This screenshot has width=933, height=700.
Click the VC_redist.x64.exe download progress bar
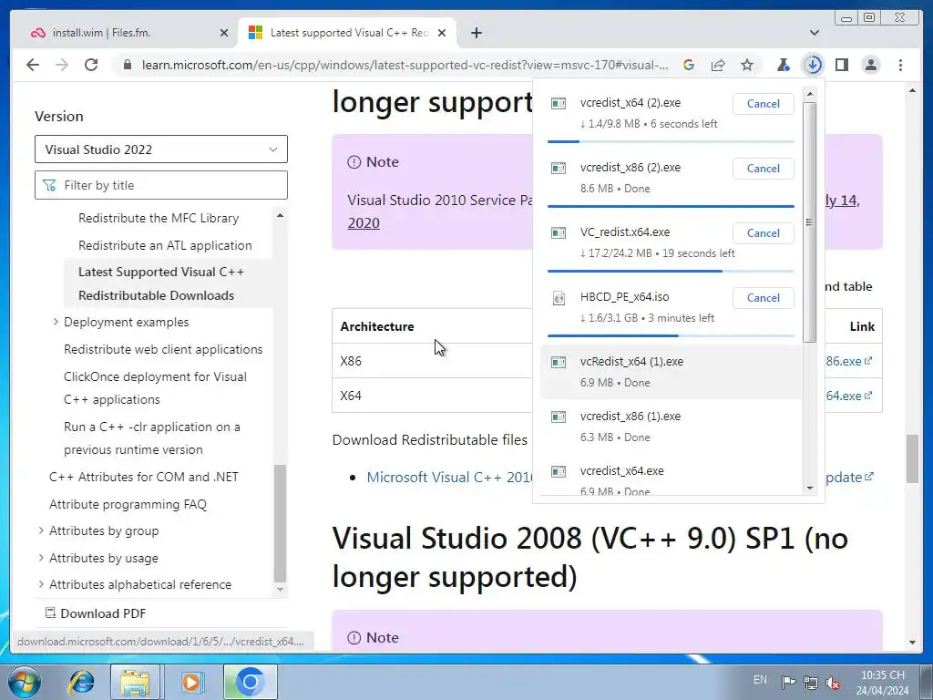click(671, 271)
